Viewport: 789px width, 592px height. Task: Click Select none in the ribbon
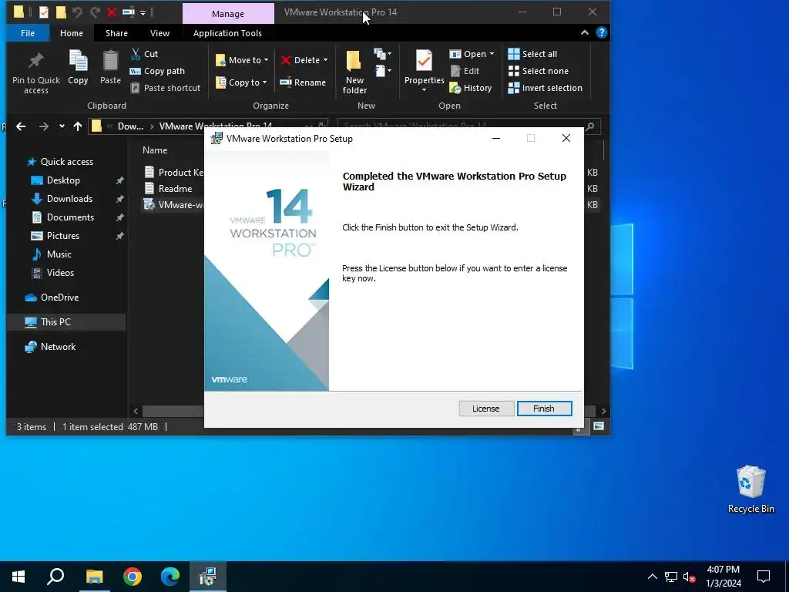click(538, 71)
